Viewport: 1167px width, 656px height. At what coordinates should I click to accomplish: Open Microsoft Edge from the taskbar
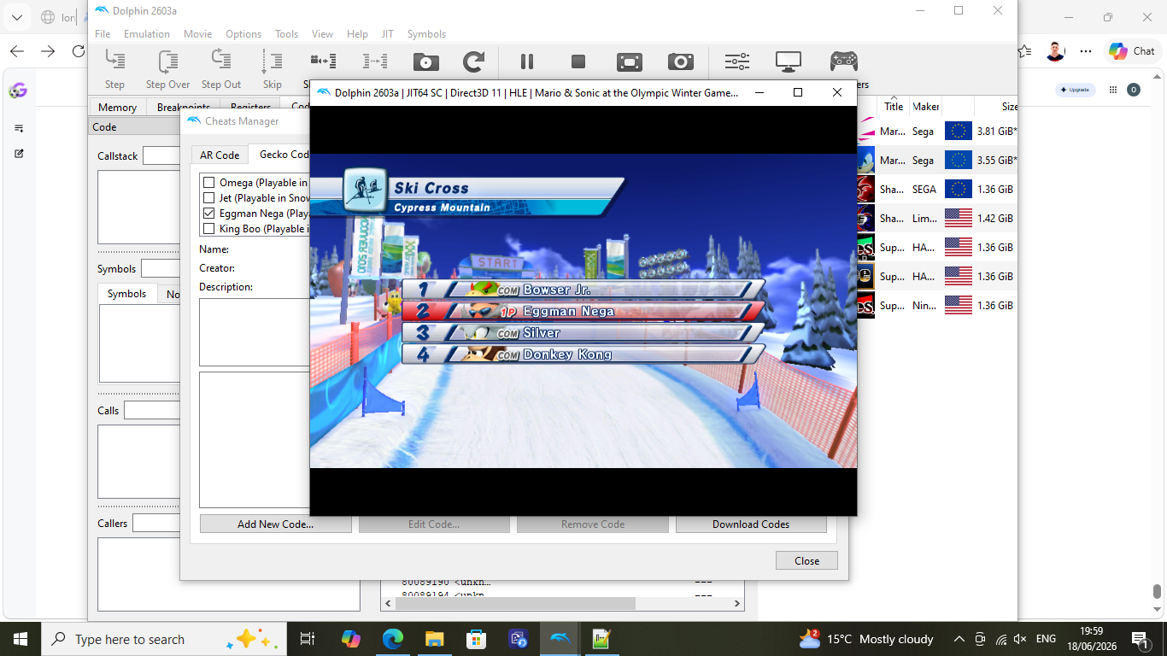pos(392,639)
